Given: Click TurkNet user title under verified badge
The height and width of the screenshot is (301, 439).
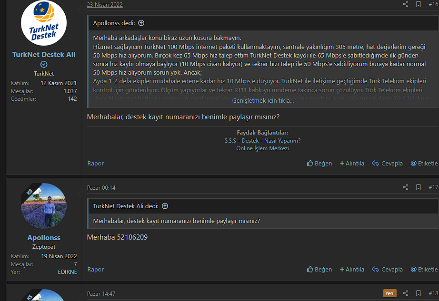Looking at the screenshot, I should 44,74.
